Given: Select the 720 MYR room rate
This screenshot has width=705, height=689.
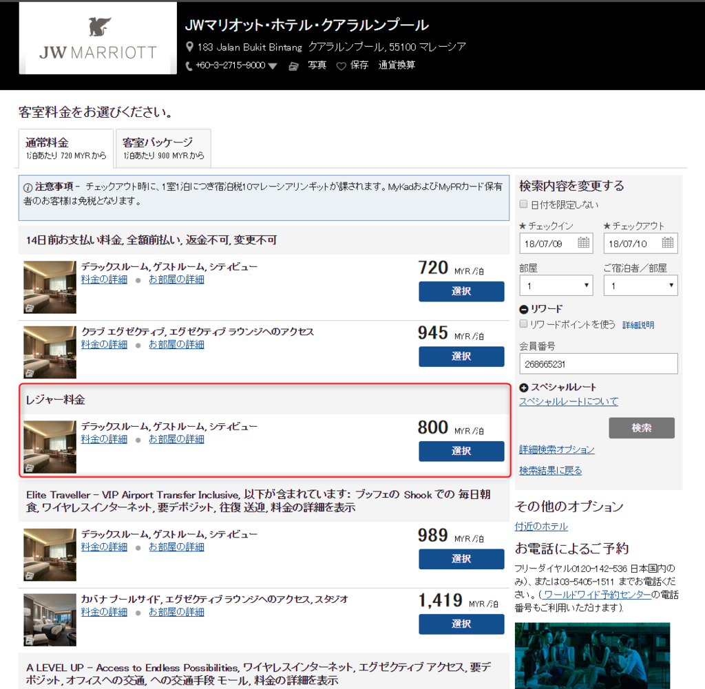Looking at the screenshot, I should click(x=461, y=291).
